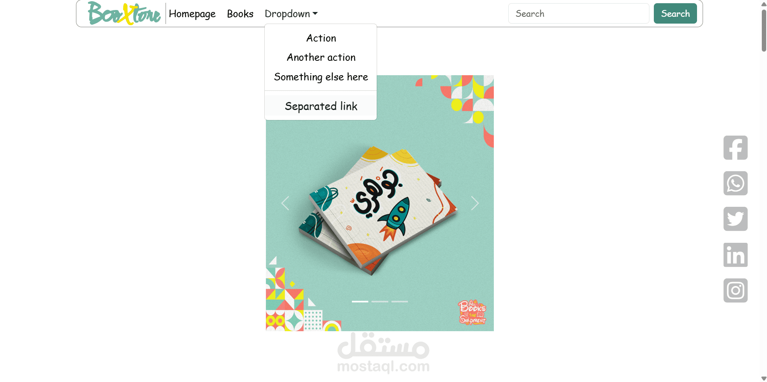Screen dimensions: 767x382
Task: Jump to third carousel indicator
Action: 399,301
